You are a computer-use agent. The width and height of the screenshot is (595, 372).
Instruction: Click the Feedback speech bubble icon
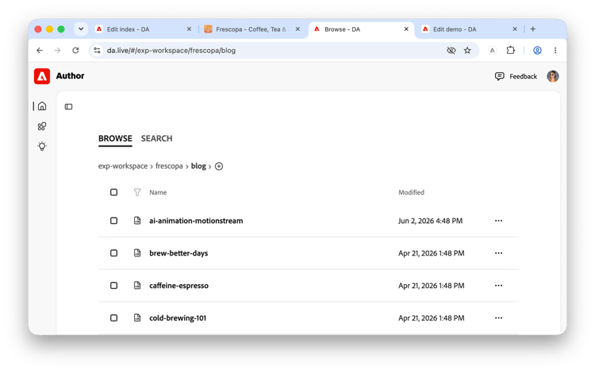pyautogui.click(x=499, y=77)
